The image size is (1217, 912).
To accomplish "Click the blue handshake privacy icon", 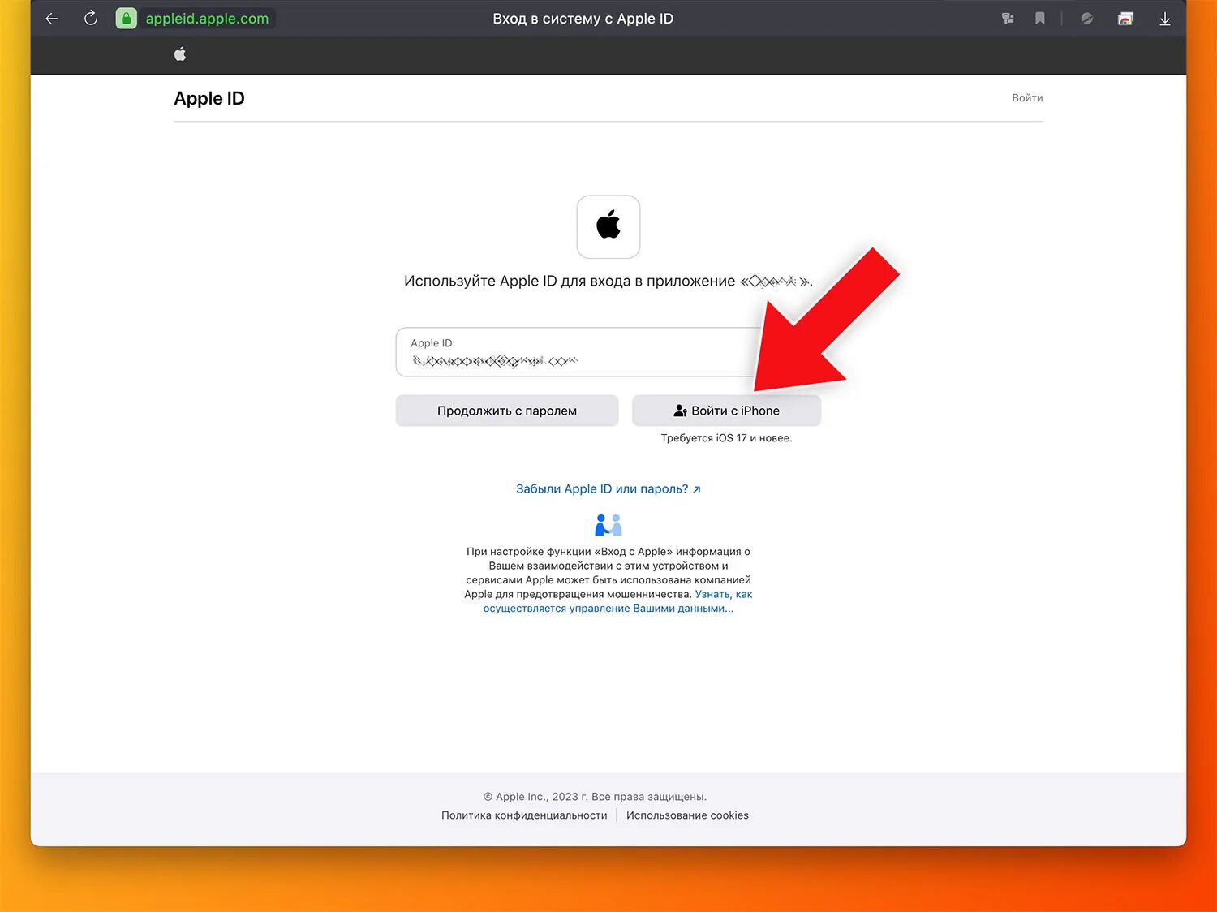I will pos(608,525).
